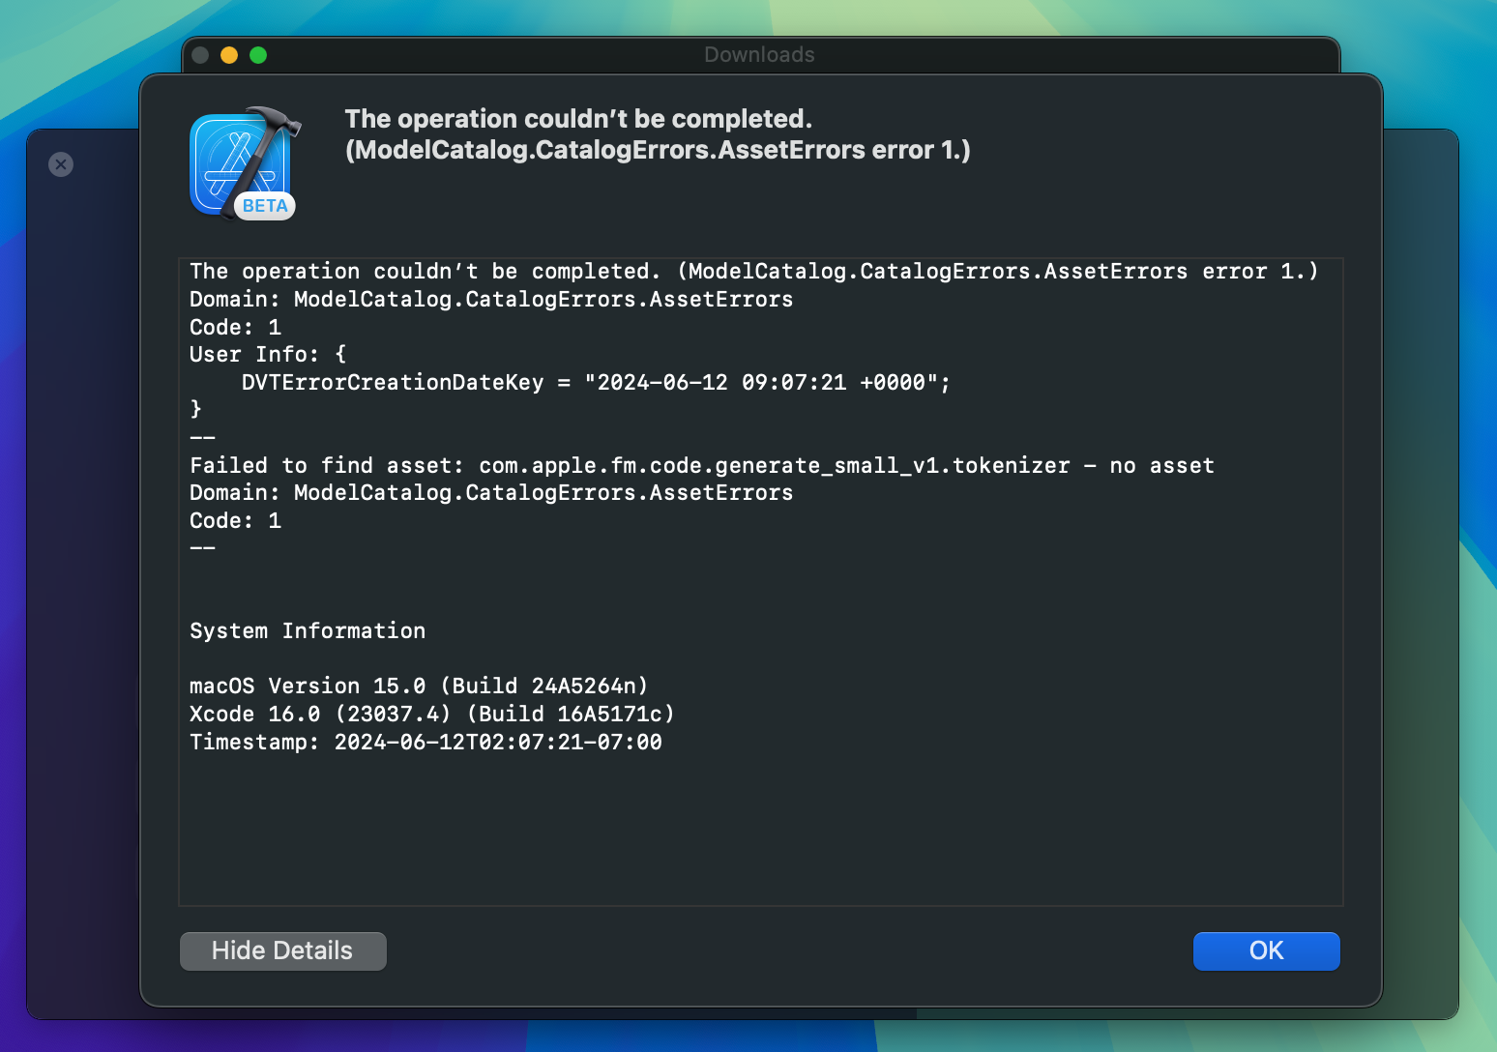Click the bold error heading 'The operation couldn't be completed.'
1497x1052 pixels.
[x=578, y=119]
